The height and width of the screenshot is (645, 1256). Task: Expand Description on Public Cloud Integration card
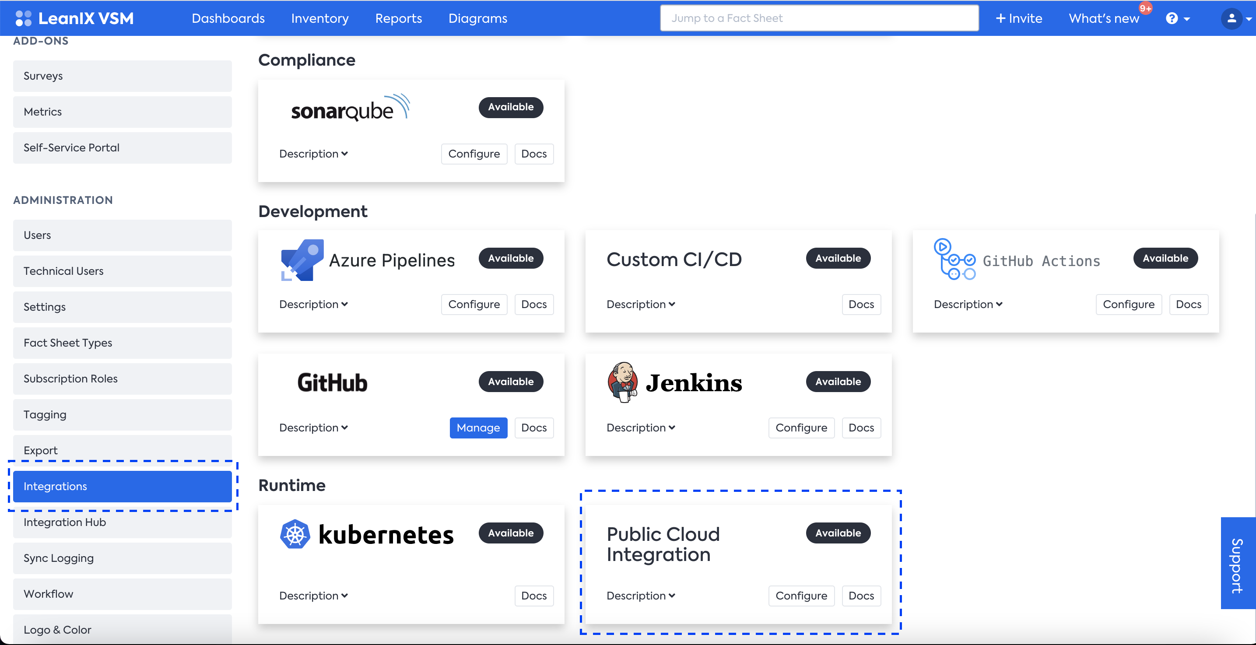[x=640, y=596]
